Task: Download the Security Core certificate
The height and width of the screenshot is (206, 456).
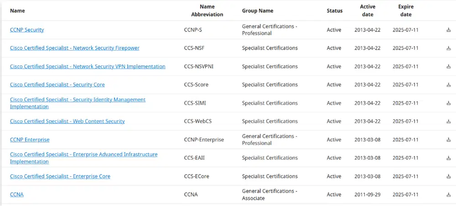Action: (x=448, y=85)
